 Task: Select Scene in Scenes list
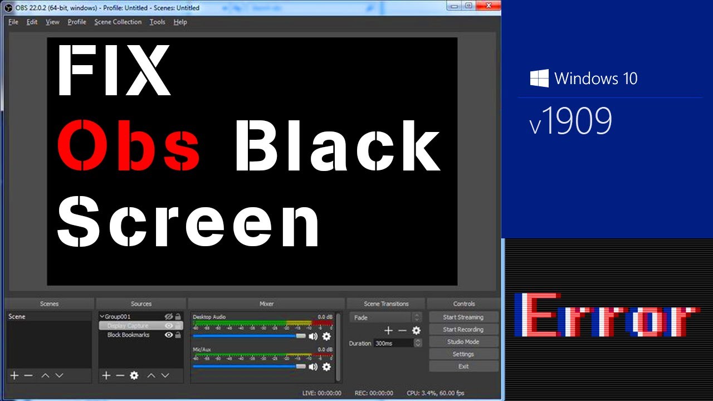point(49,316)
